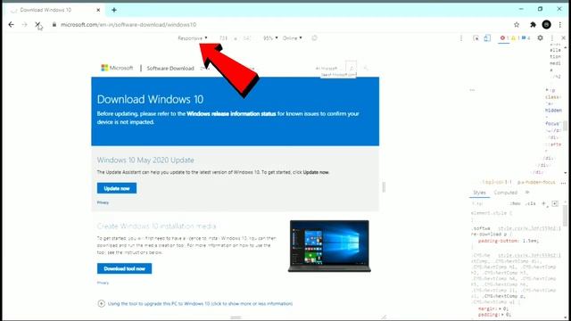Toggle the .cls class editor
The height and width of the screenshot is (321, 571).
click(x=531, y=204)
